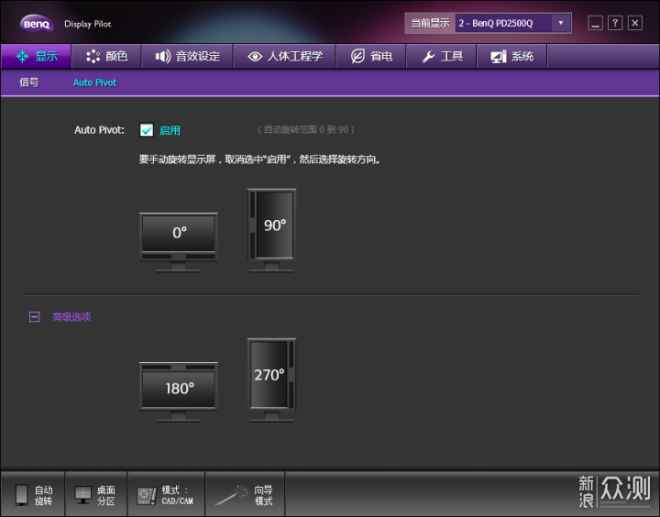Select the Auto Pivot sub-tab
660x517 pixels.
[94, 82]
